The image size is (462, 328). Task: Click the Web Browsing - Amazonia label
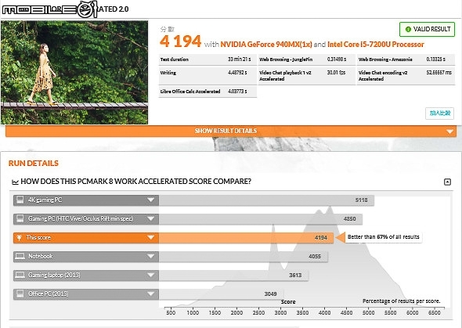pos(385,59)
